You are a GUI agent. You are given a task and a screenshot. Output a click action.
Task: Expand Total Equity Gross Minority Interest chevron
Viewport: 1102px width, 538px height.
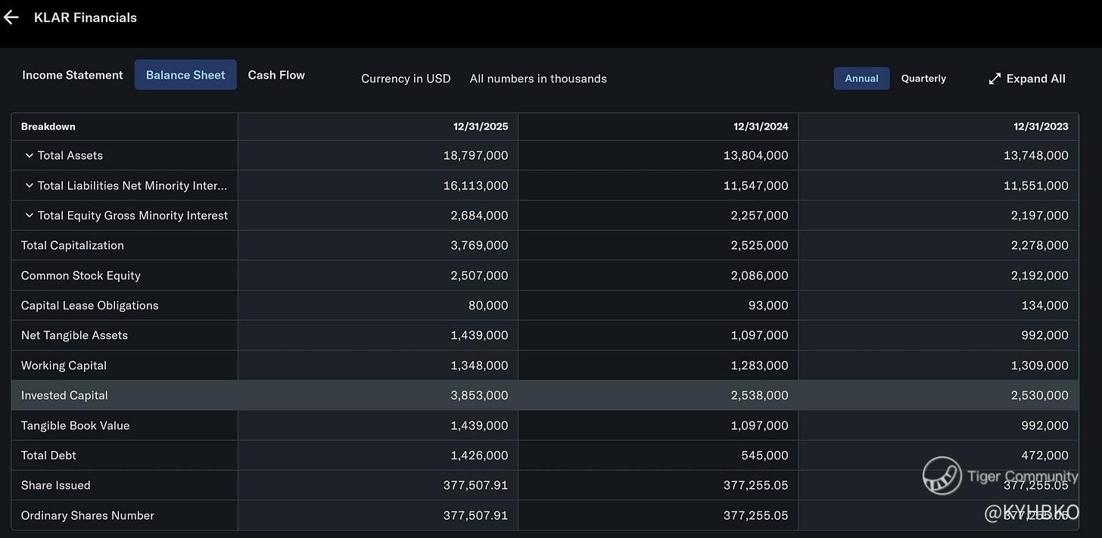point(30,216)
